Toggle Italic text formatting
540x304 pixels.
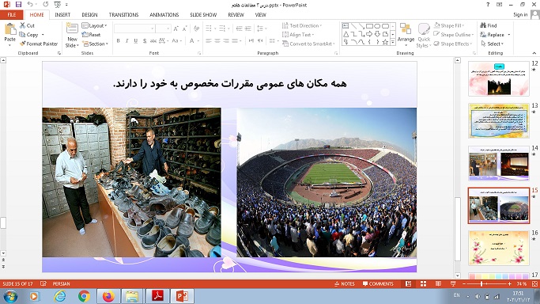click(x=127, y=40)
